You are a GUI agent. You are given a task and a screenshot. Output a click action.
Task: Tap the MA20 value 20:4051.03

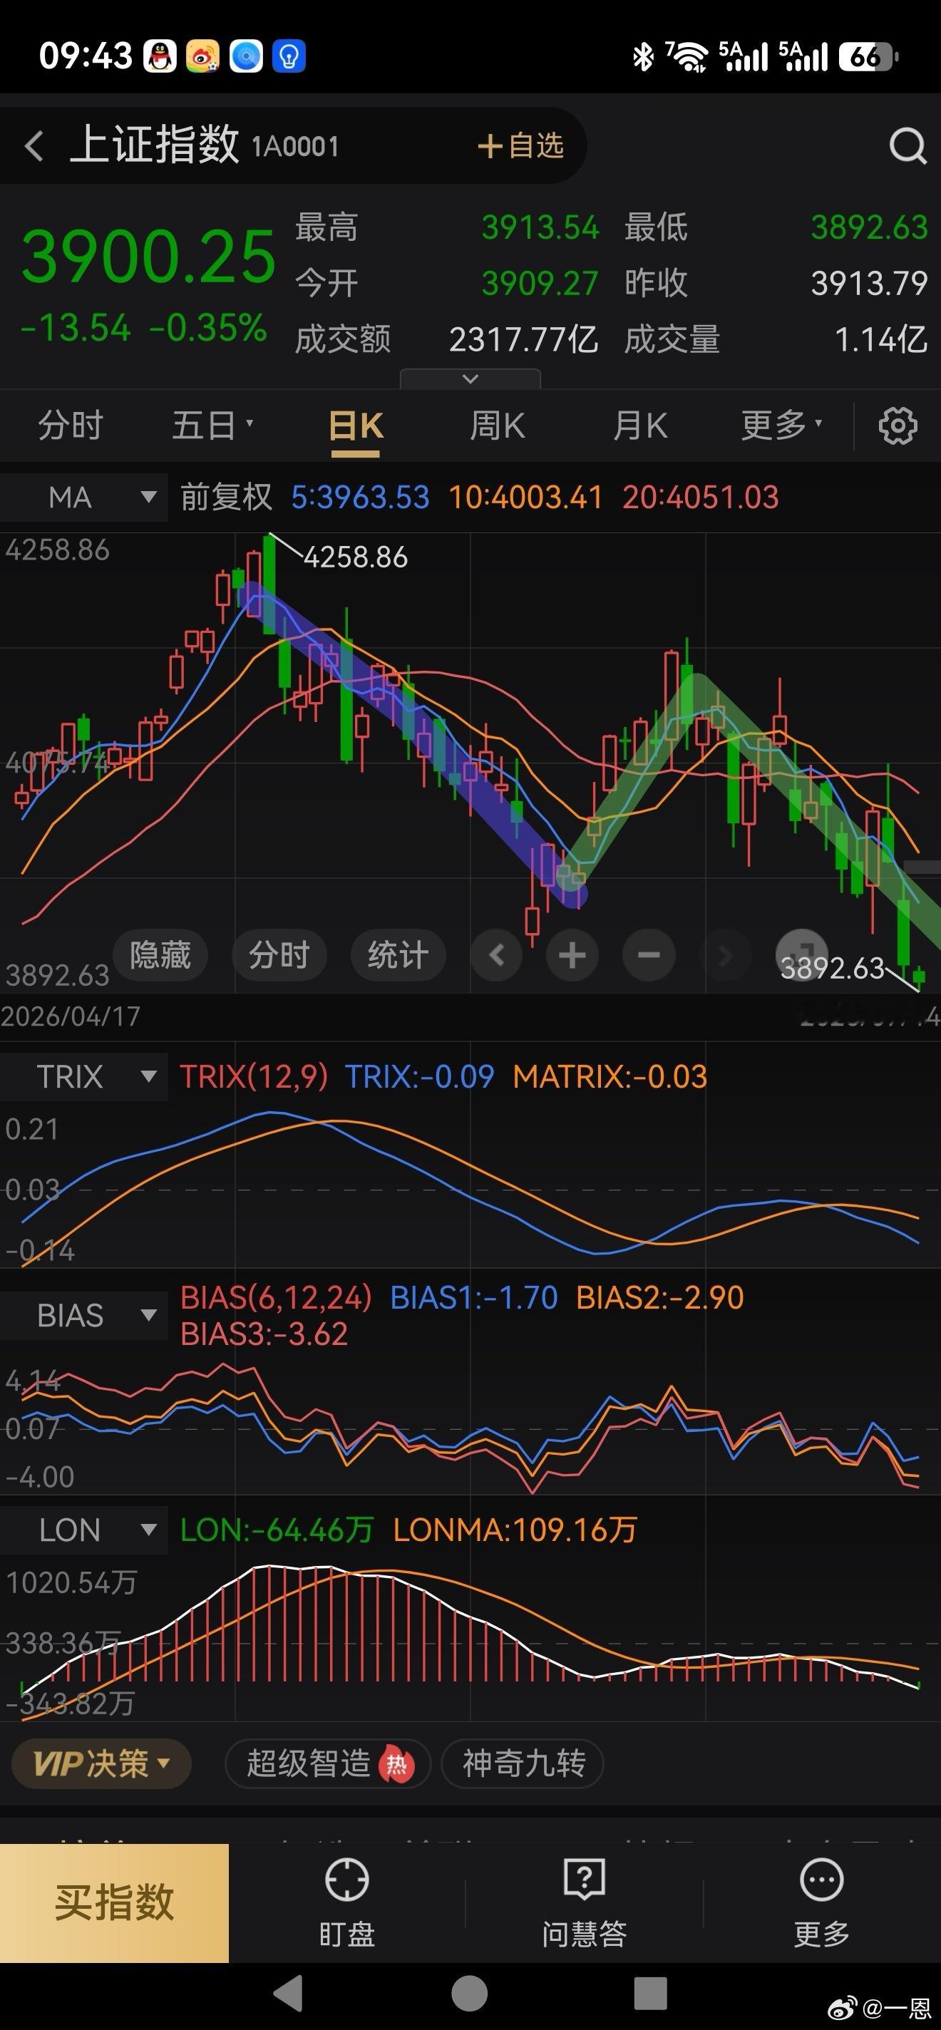[x=701, y=498]
